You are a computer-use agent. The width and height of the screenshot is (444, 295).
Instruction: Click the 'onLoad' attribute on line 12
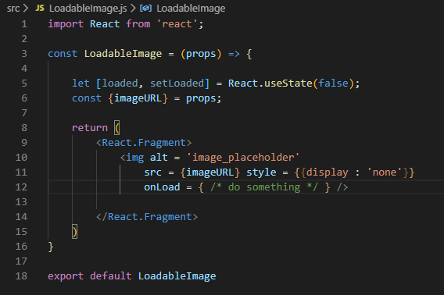tap(162, 187)
